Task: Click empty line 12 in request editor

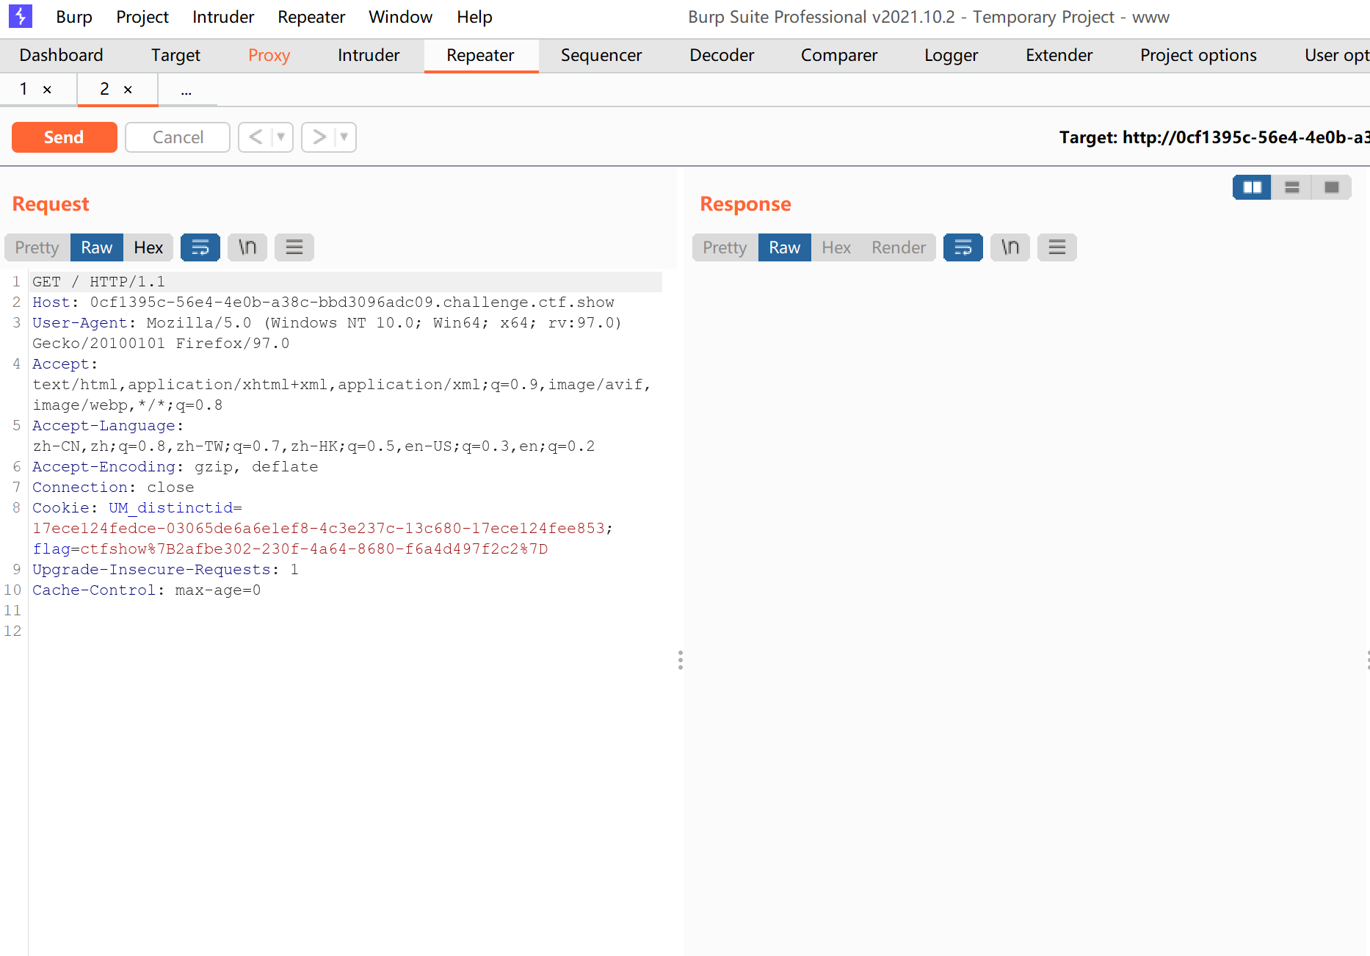Action: (x=345, y=631)
